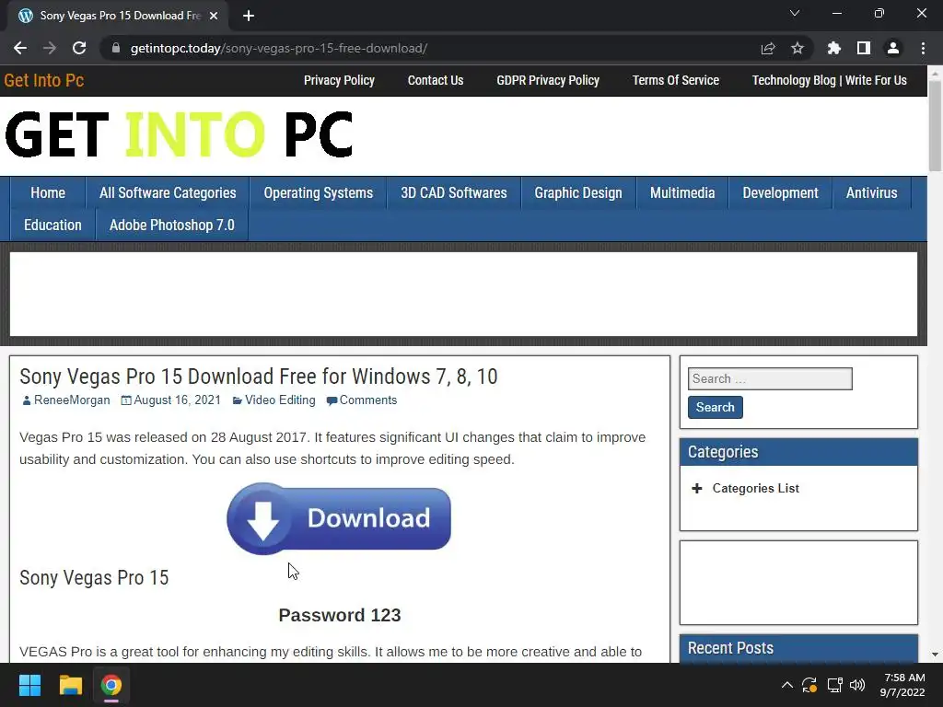Open the Terms Of Service link
This screenshot has width=943, height=707.
675,81
